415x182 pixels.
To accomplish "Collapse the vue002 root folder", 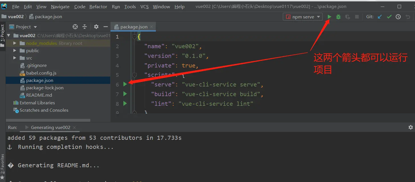I will (9, 35).
